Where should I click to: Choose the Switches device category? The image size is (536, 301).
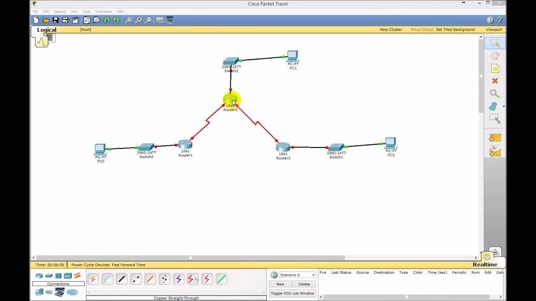click(x=49, y=276)
